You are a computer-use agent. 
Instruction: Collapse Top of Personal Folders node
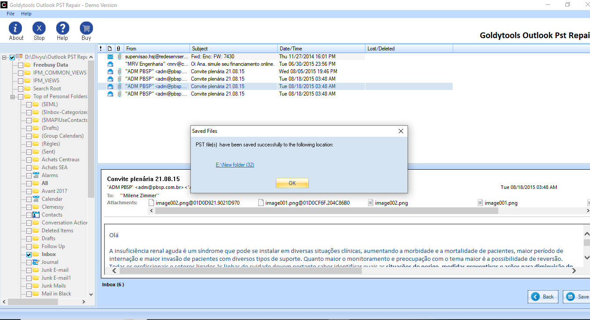tap(13, 96)
